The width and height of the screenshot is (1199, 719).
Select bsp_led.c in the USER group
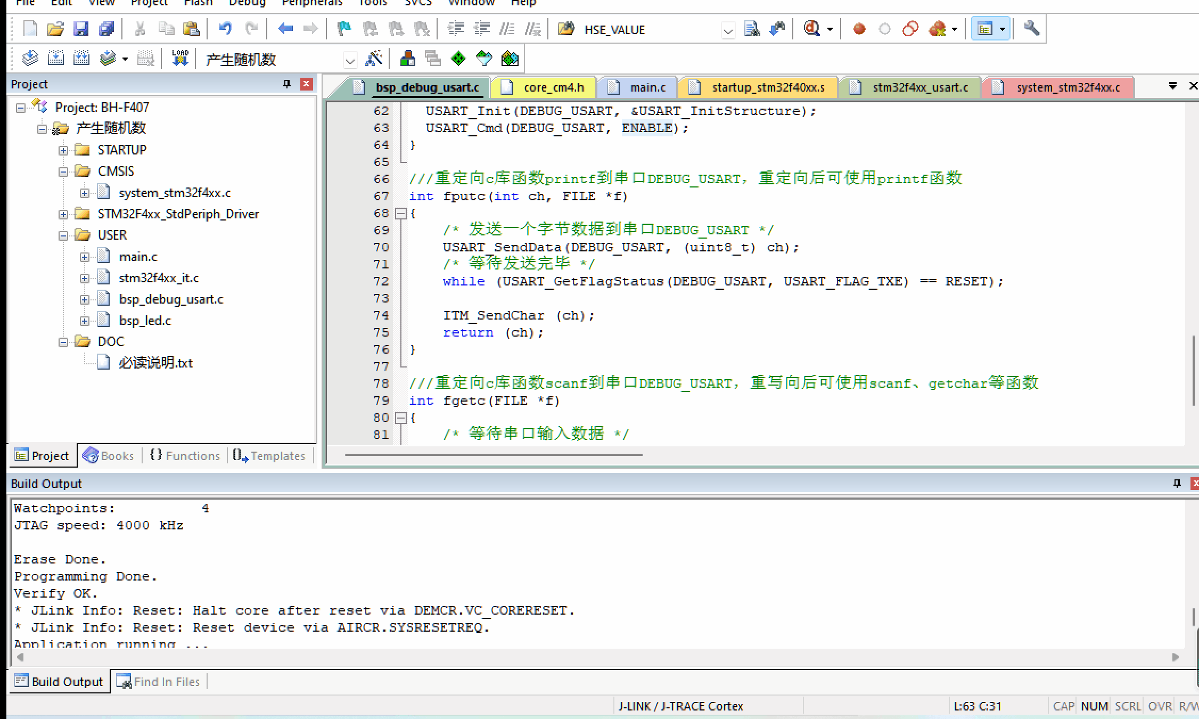point(145,321)
